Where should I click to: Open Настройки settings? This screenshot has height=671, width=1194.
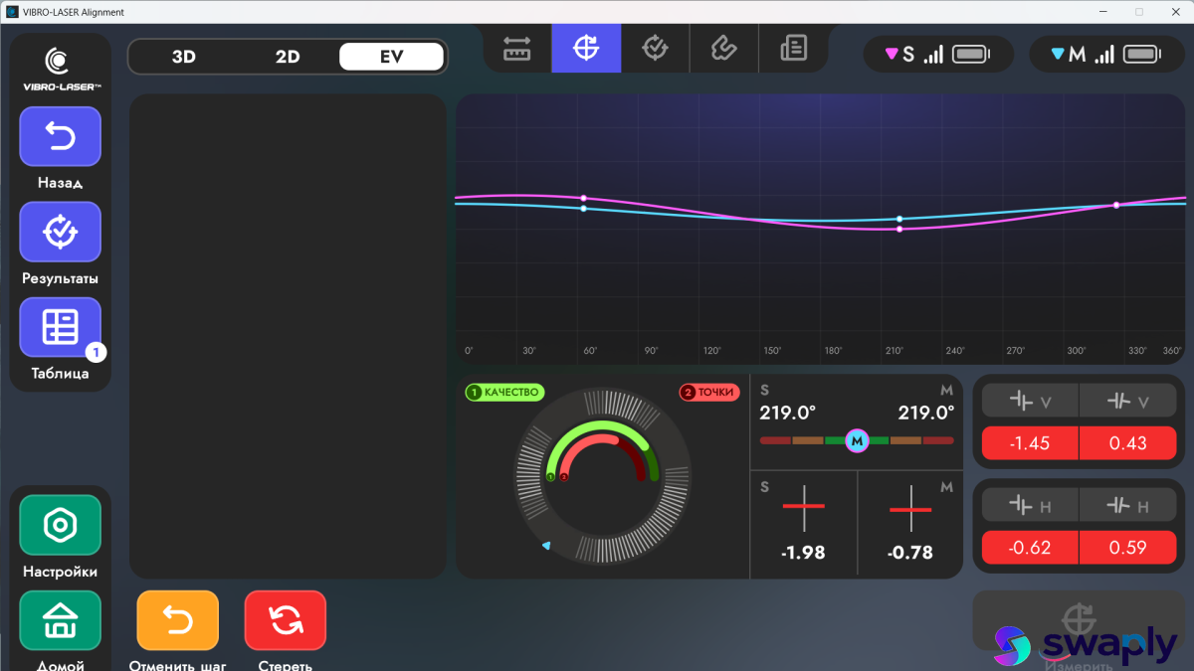tap(61, 525)
